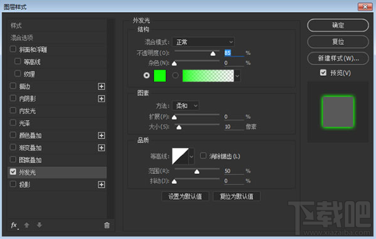Viewport: 376px width, 239px height.
Task: Click the green glow color swatch
Action: pyautogui.click(x=160, y=76)
